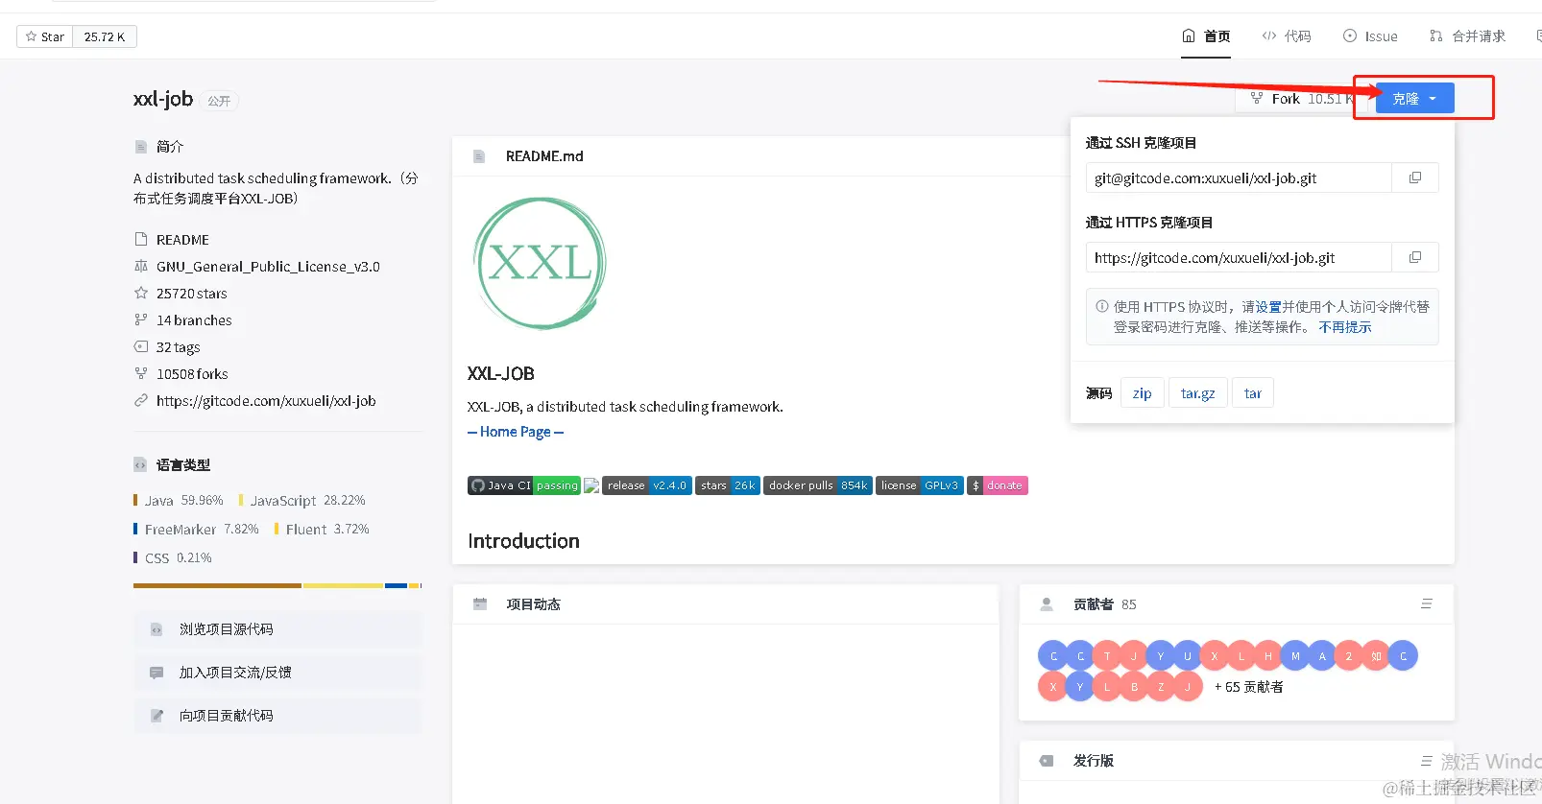
Task: Click the tag icon beside 32 tags
Action: 141,346
